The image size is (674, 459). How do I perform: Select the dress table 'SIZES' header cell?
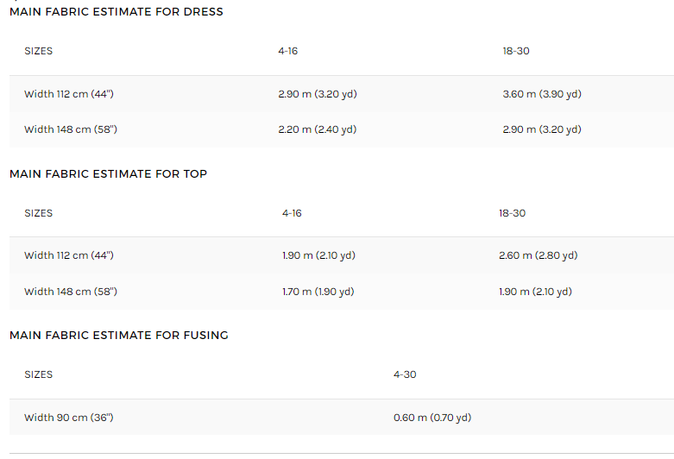pos(38,51)
